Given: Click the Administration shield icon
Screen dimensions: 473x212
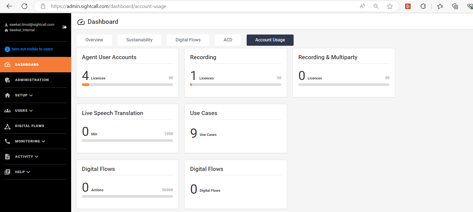Looking at the screenshot, I should pyautogui.click(x=7, y=80).
